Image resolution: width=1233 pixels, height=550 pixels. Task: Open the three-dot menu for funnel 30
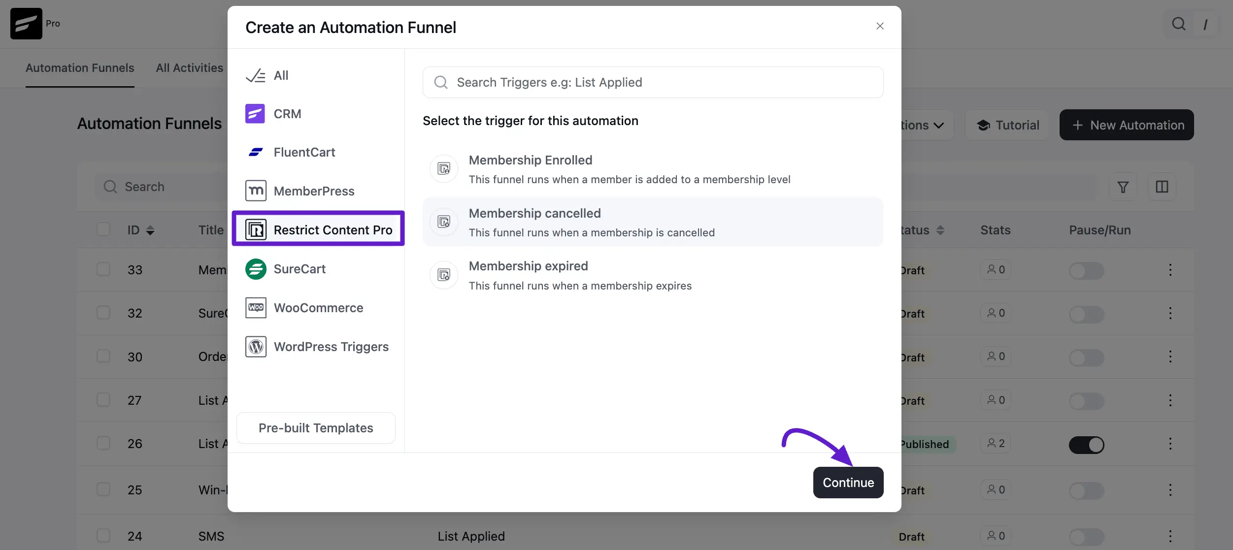1170,356
